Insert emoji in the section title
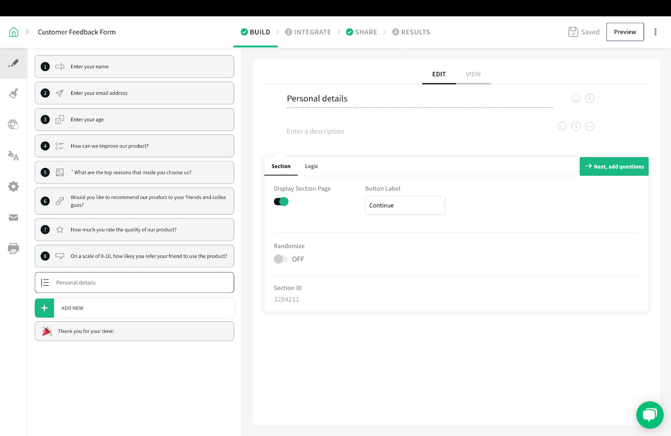Image resolution: width=671 pixels, height=436 pixels. [576, 98]
